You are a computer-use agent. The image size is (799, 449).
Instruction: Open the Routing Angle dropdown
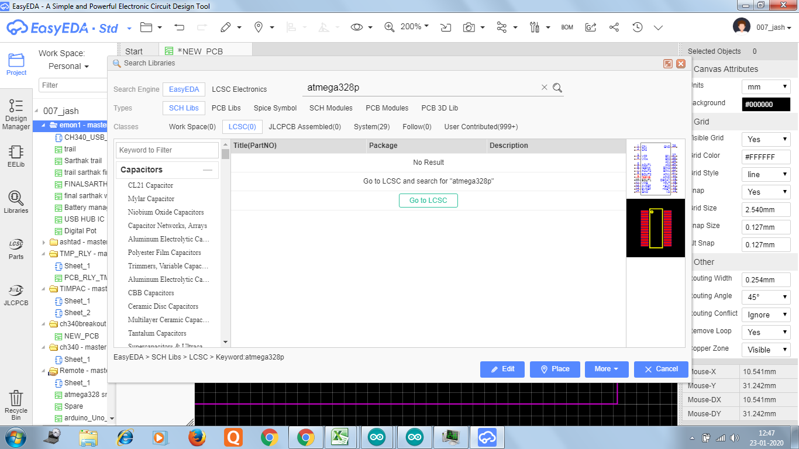[766, 297]
